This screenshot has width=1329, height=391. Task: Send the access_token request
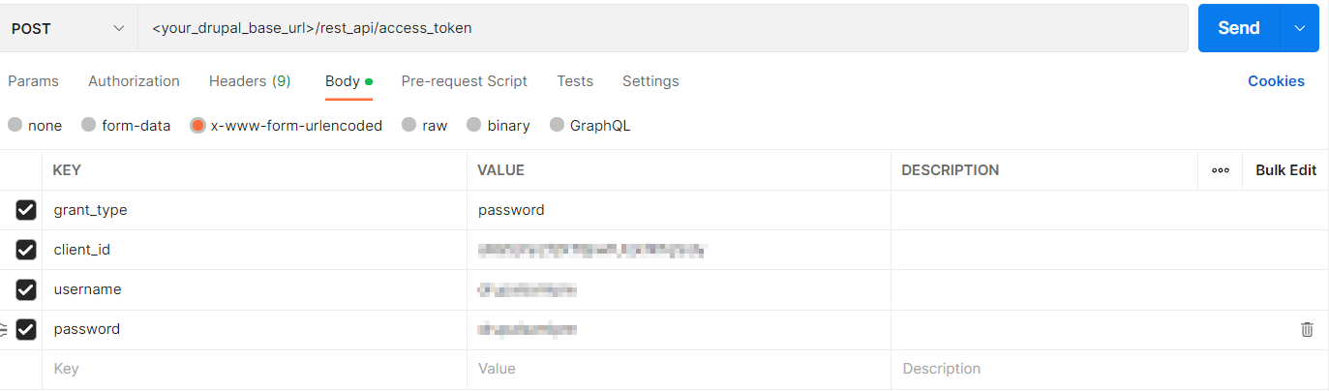1238,28
